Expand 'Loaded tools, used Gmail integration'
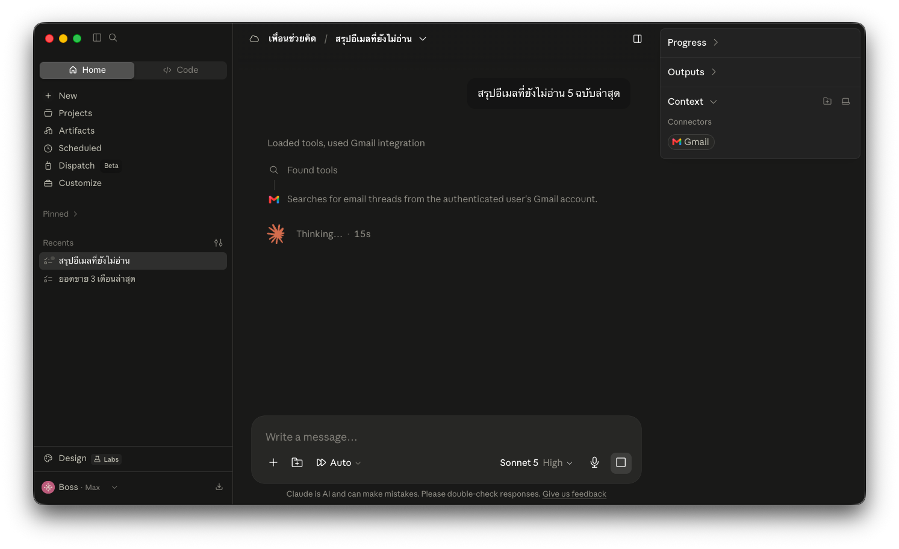Viewport: 899px width, 549px height. point(346,143)
